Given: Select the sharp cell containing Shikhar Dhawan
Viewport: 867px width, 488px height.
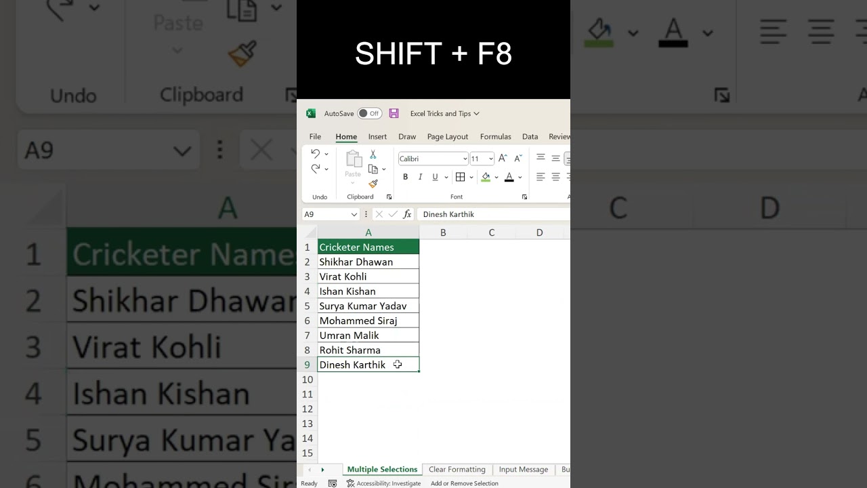Looking at the screenshot, I should (x=368, y=262).
